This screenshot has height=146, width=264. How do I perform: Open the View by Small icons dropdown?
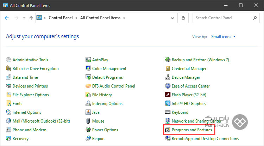coord(223,37)
